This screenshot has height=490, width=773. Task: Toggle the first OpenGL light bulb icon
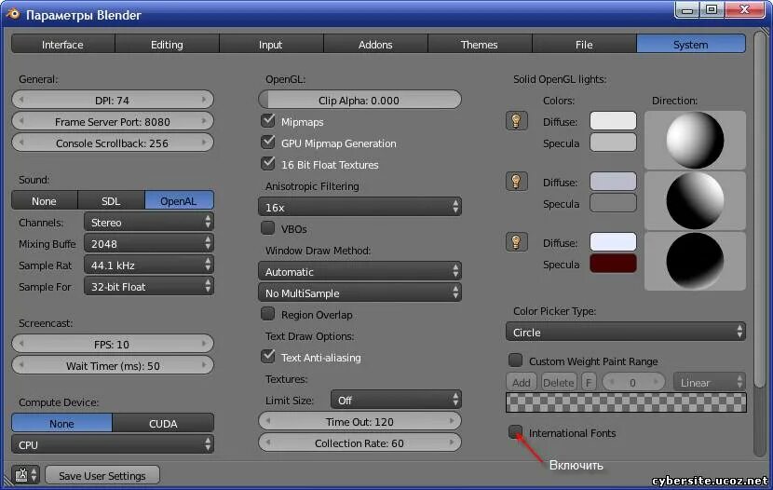[x=516, y=121]
